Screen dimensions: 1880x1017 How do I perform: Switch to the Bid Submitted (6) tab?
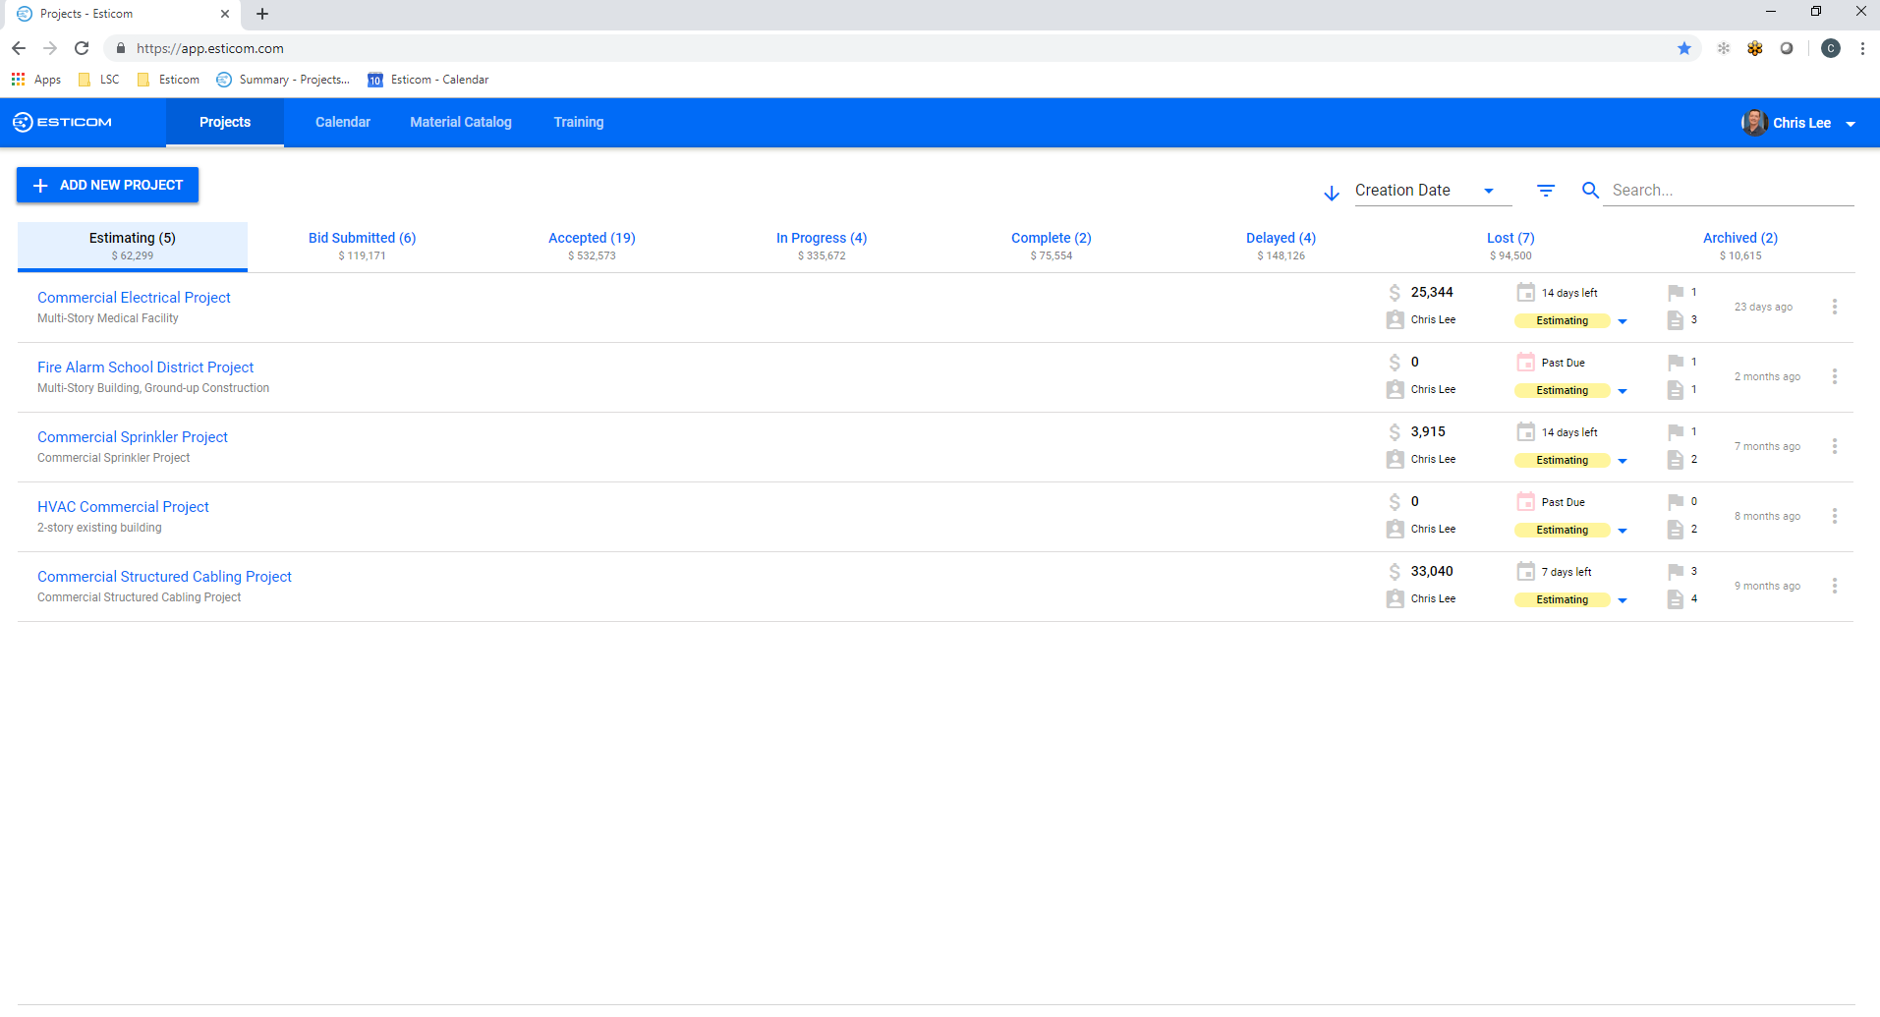pos(362,246)
